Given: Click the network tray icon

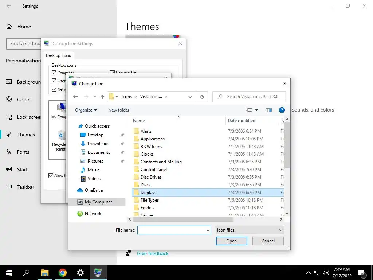Looking at the screenshot, I should tap(317, 273).
